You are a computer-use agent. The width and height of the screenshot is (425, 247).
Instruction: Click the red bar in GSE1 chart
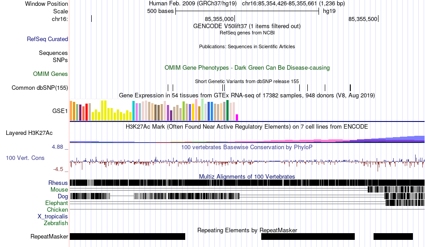[x=86, y=112]
